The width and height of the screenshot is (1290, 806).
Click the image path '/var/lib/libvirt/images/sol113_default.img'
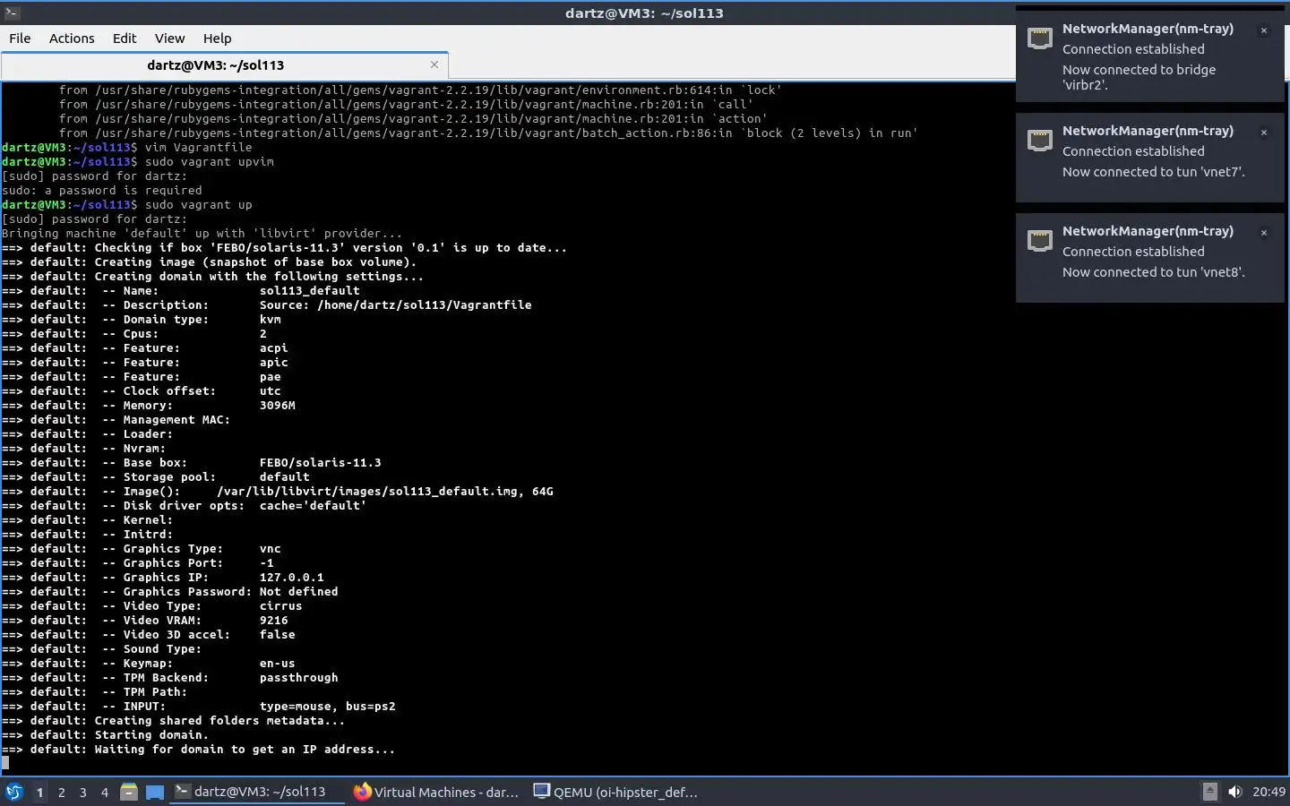click(x=366, y=492)
